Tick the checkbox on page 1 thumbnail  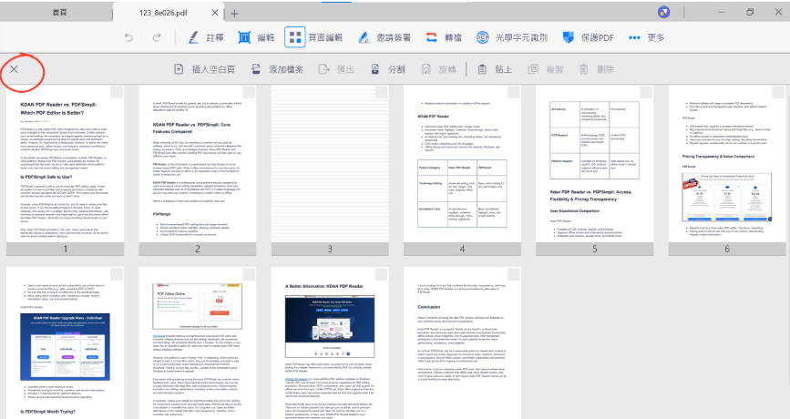[117, 94]
